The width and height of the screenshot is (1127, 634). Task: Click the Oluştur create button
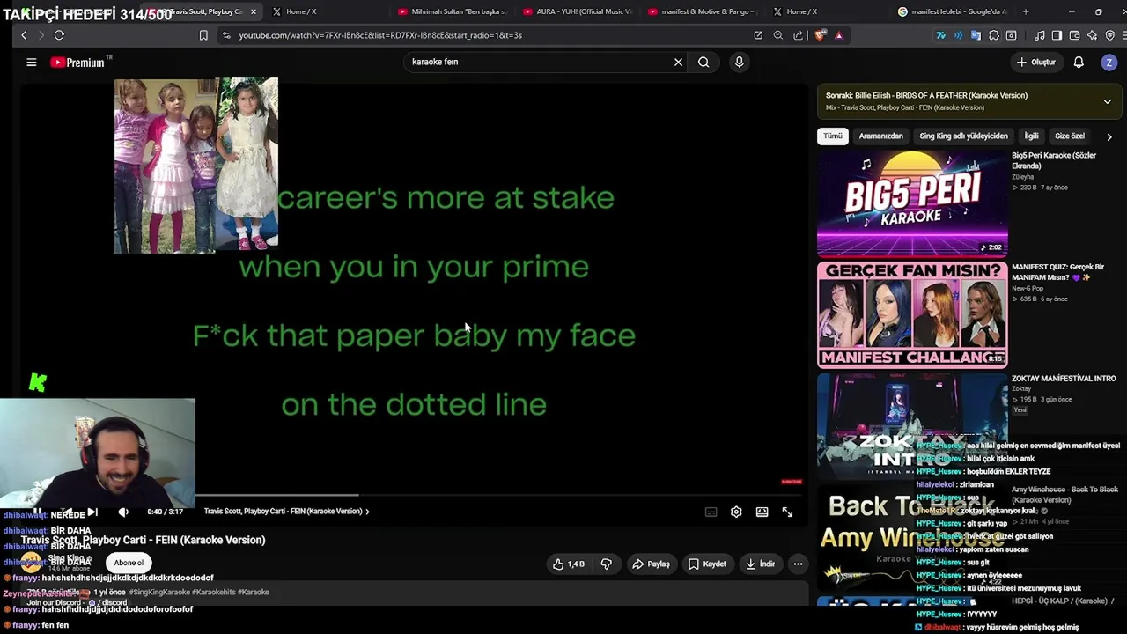(x=1035, y=62)
